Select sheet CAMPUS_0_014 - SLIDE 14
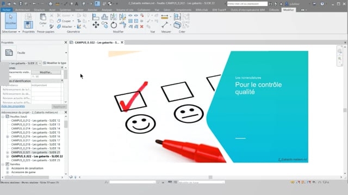Viewport: 348px width, 195px height. tap(35, 128)
